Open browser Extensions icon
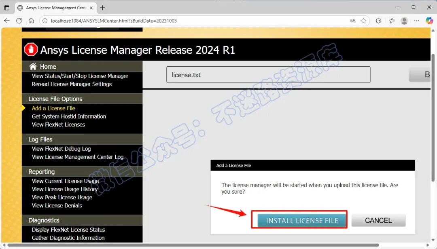The image size is (437, 249). coord(378,21)
